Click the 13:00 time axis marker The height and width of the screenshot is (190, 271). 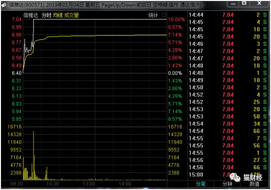[x=89, y=184]
